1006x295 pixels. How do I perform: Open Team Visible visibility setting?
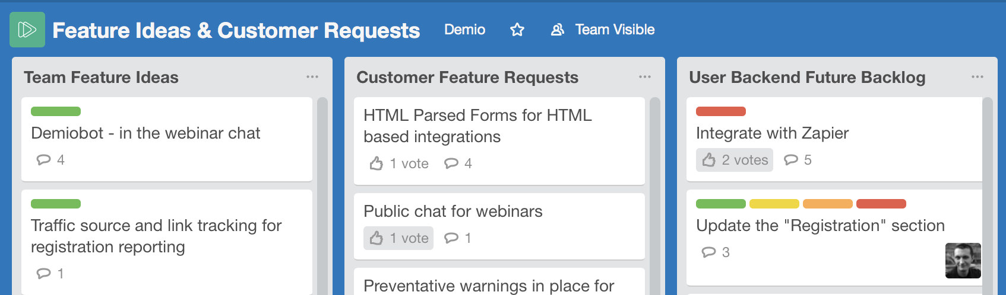[603, 30]
